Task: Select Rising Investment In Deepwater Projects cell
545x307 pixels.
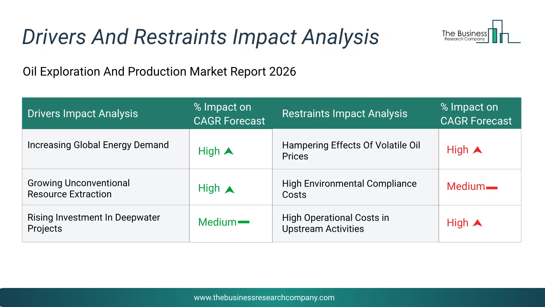Action: point(106,224)
